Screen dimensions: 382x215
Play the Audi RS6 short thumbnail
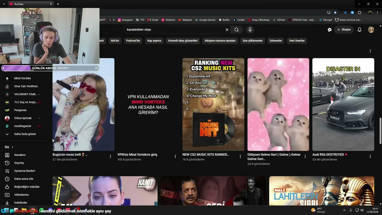coord(343,105)
